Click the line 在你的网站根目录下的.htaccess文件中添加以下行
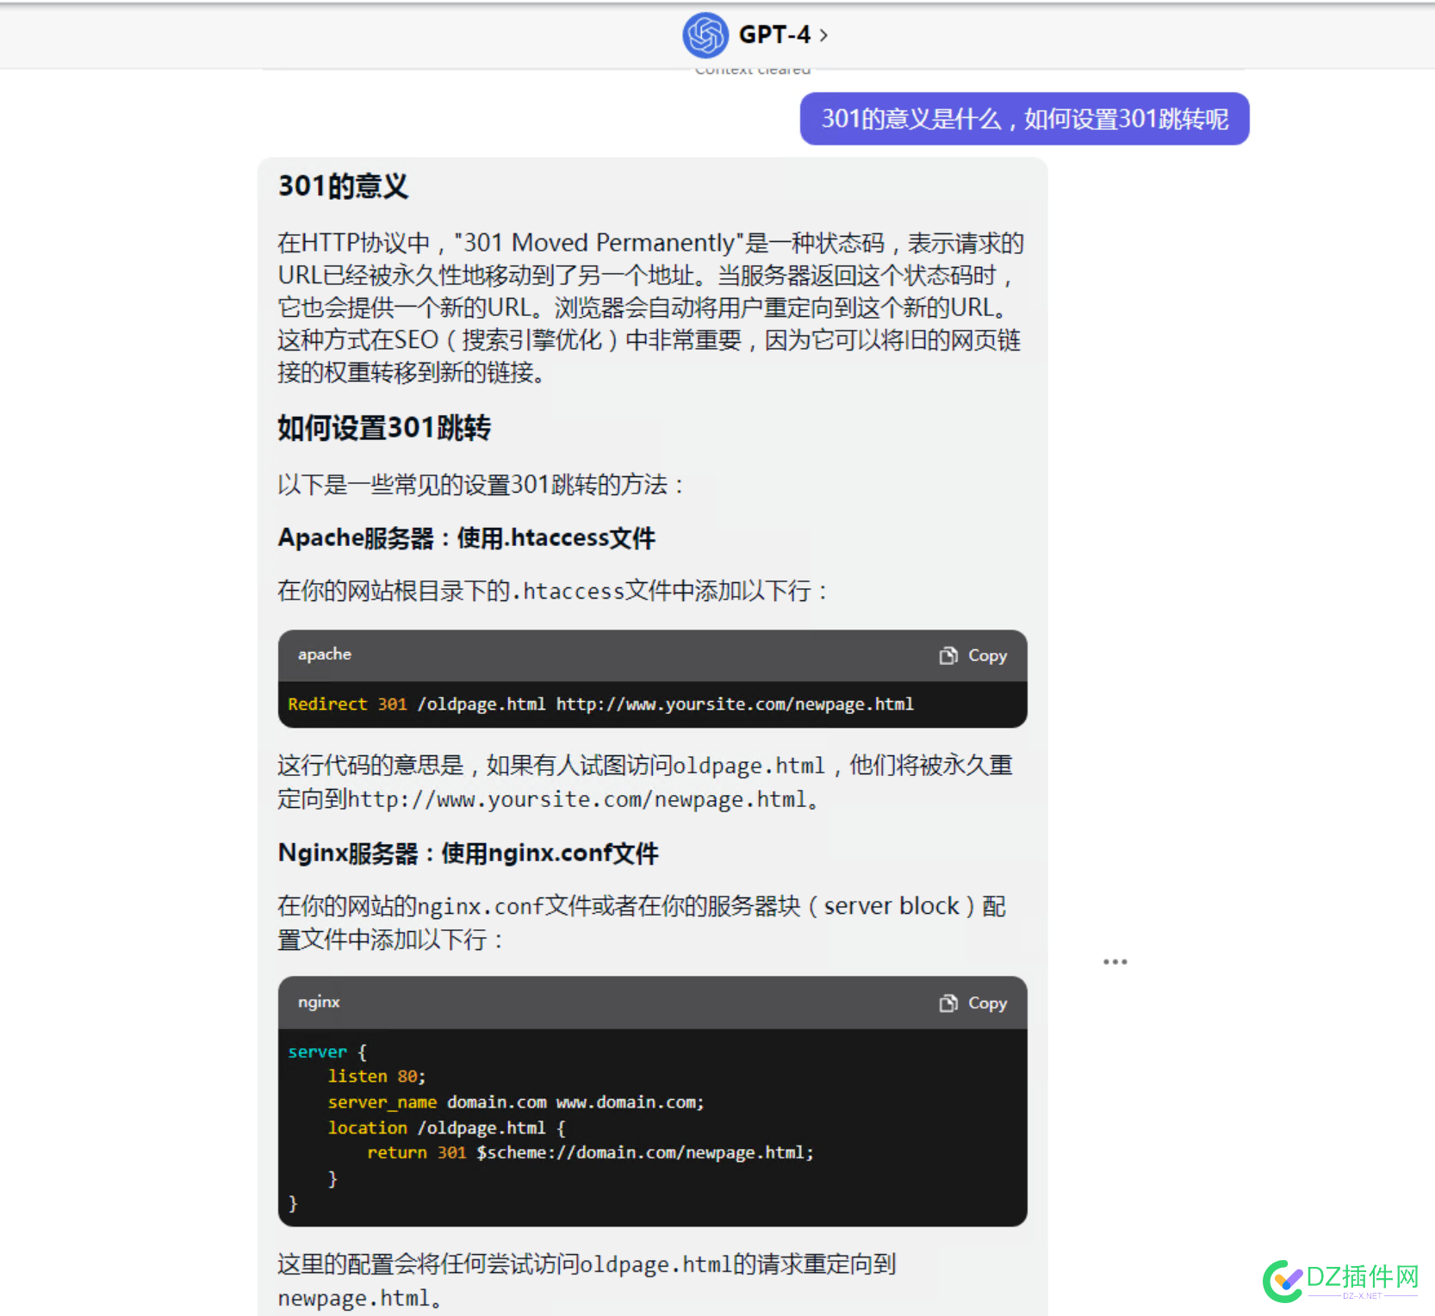The image size is (1435, 1316). tap(552, 591)
